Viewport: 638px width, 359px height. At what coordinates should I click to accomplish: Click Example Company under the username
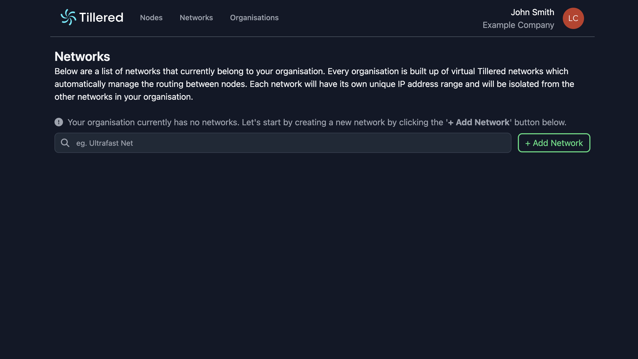518,25
